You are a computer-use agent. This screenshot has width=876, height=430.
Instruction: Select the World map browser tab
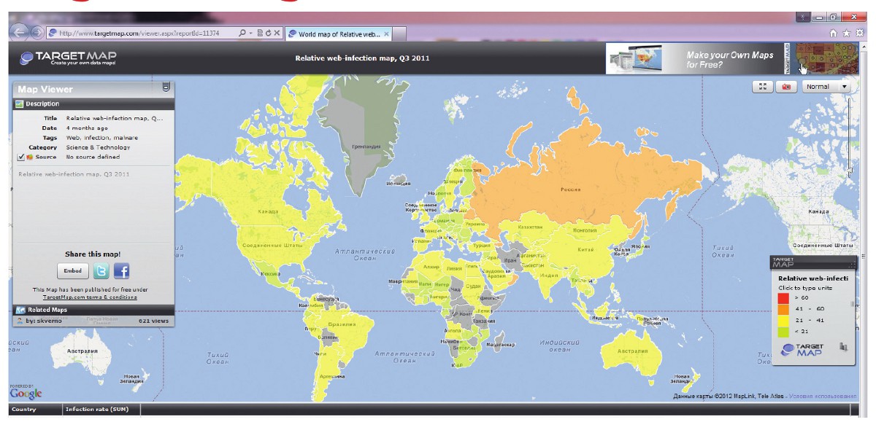coord(339,34)
